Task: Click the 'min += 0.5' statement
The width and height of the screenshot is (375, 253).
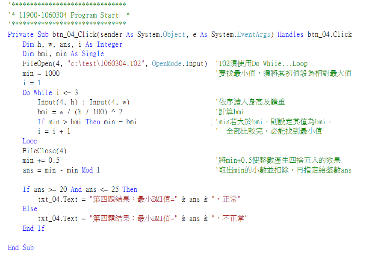Action: click(x=41, y=161)
